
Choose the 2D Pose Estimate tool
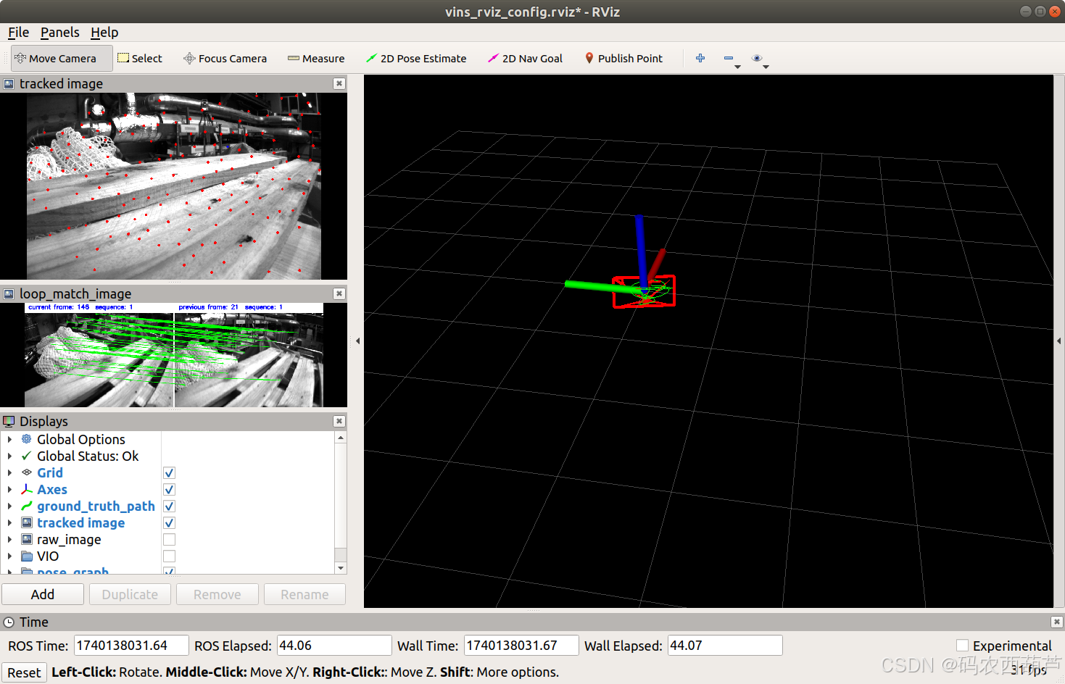[x=416, y=58]
